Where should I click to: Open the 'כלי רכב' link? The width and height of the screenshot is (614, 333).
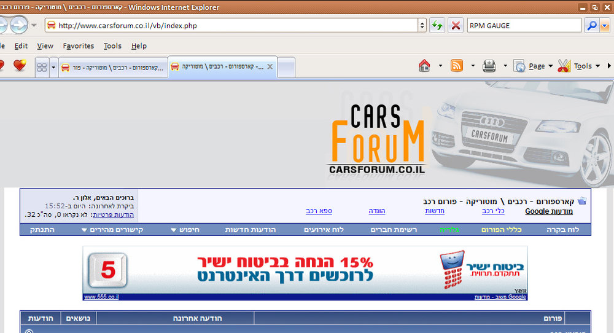pyautogui.click(x=493, y=211)
